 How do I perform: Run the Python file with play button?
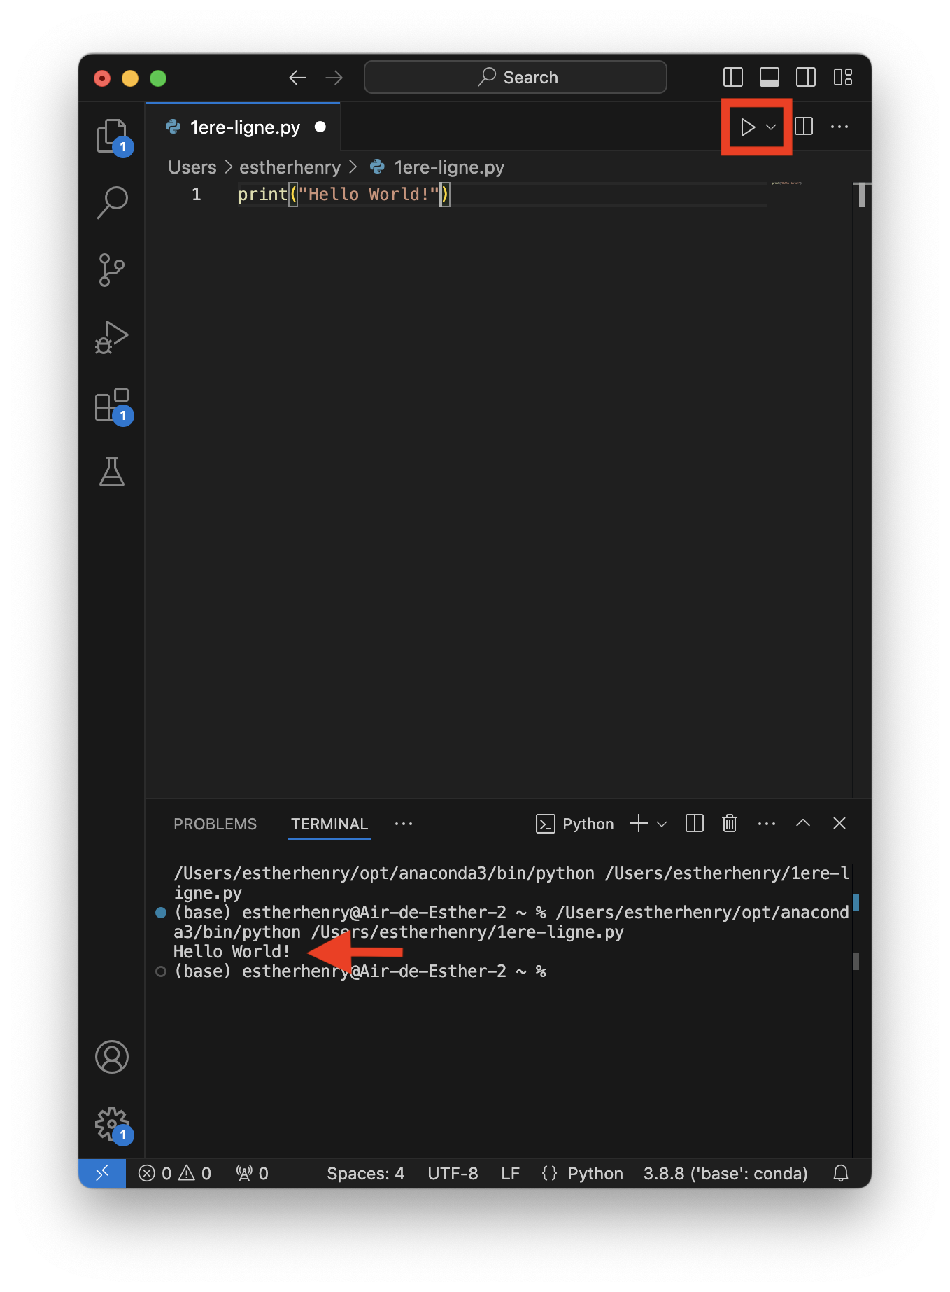(x=747, y=127)
